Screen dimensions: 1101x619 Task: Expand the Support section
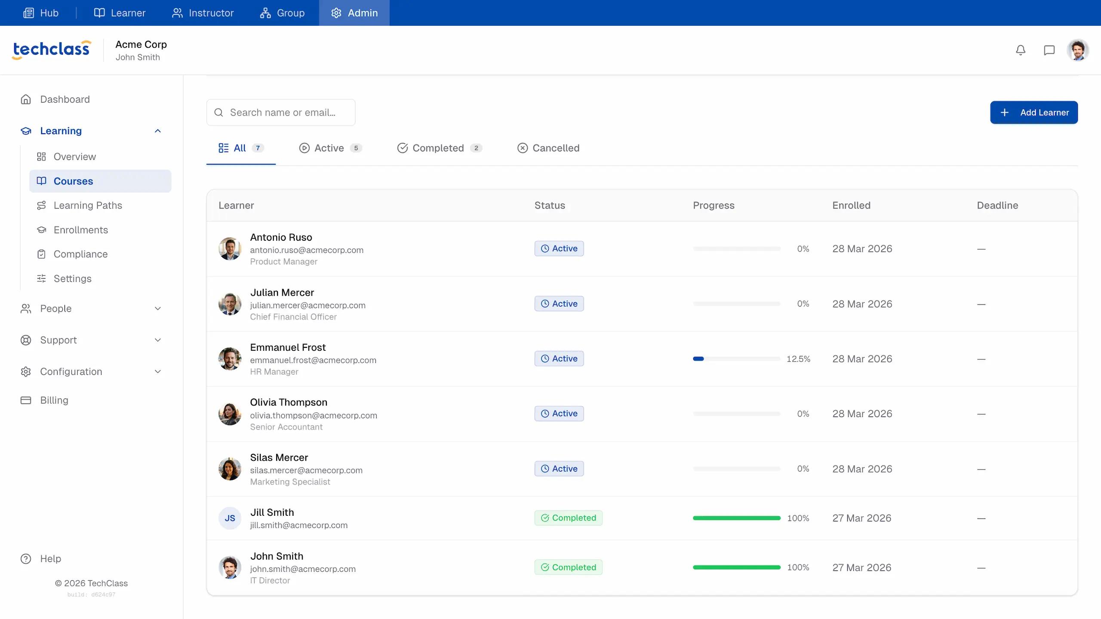(x=158, y=340)
